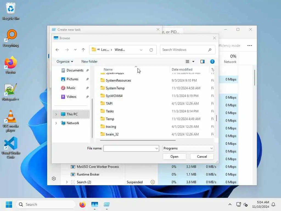Select the SysWOW64 folder

114,96
